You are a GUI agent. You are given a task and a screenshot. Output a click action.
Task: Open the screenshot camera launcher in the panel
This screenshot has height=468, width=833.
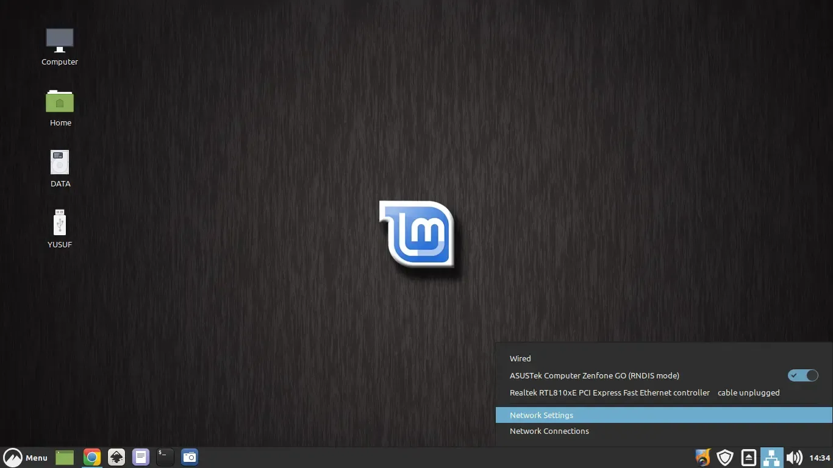point(190,457)
